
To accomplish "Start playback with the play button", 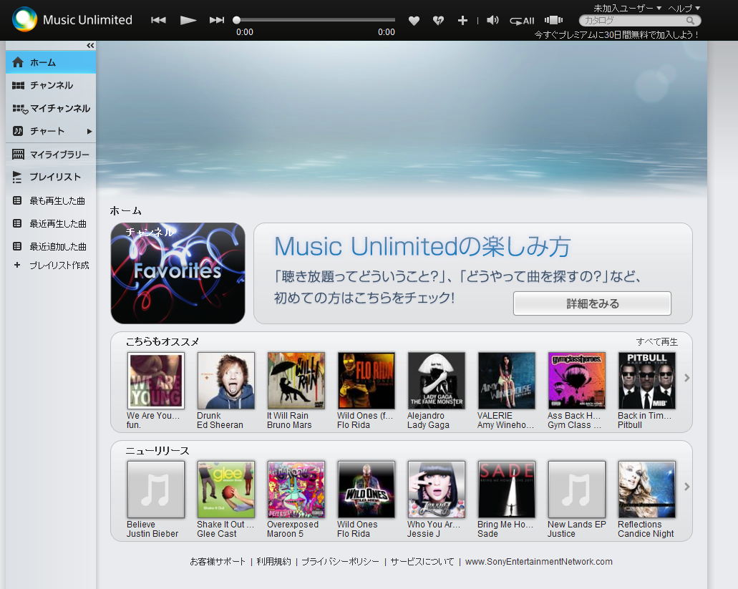I will [x=188, y=20].
